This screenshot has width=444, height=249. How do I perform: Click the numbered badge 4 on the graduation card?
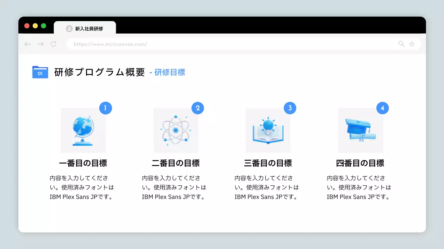click(x=383, y=108)
